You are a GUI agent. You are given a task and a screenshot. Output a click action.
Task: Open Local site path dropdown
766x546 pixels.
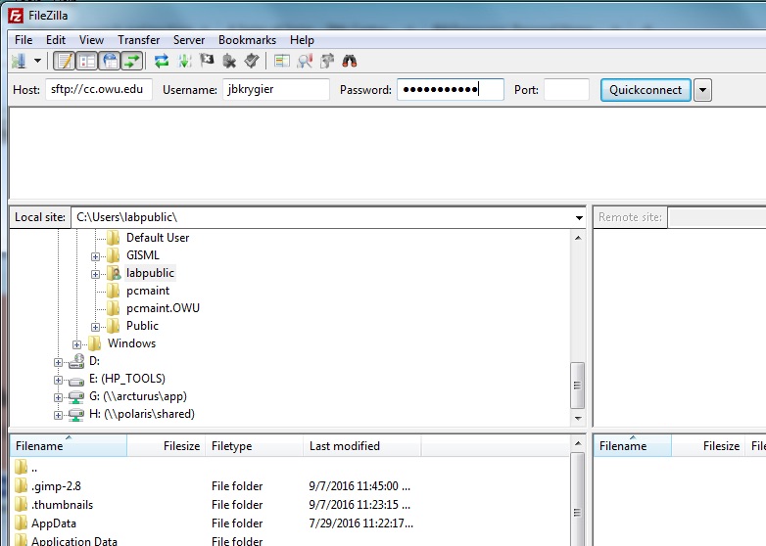tap(579, 217)
